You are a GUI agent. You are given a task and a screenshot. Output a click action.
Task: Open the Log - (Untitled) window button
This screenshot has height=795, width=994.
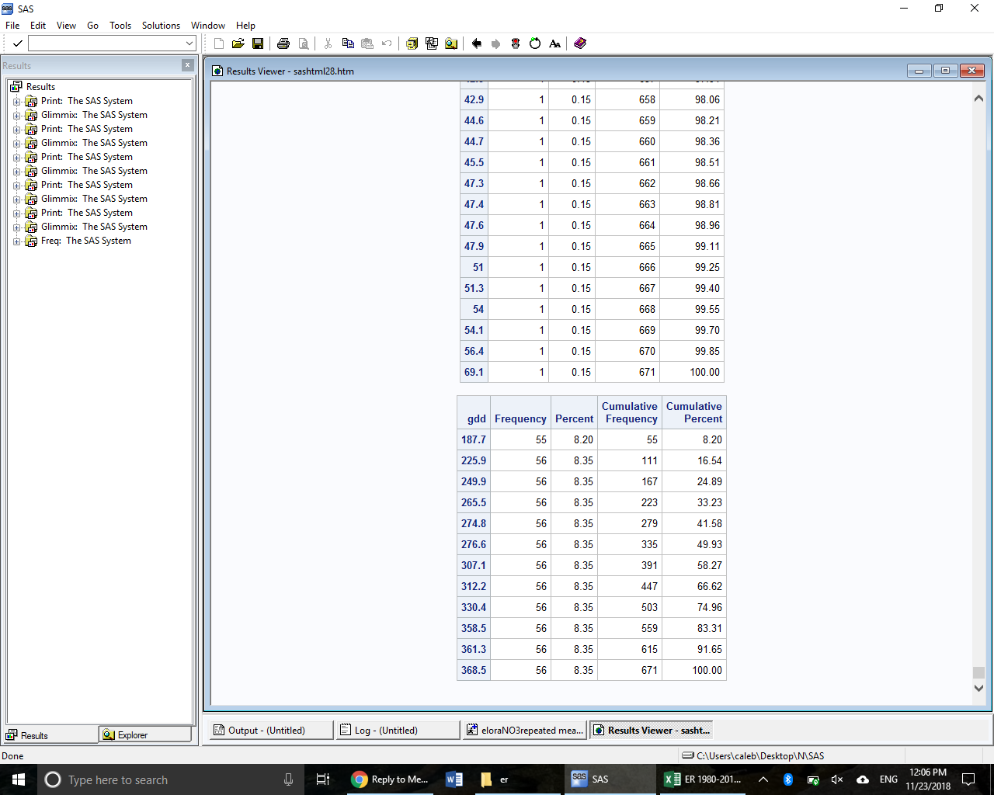pos(397,730)
